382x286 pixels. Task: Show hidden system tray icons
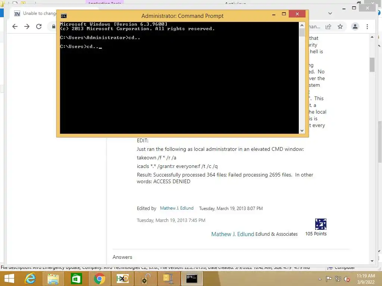coord(320,279)
